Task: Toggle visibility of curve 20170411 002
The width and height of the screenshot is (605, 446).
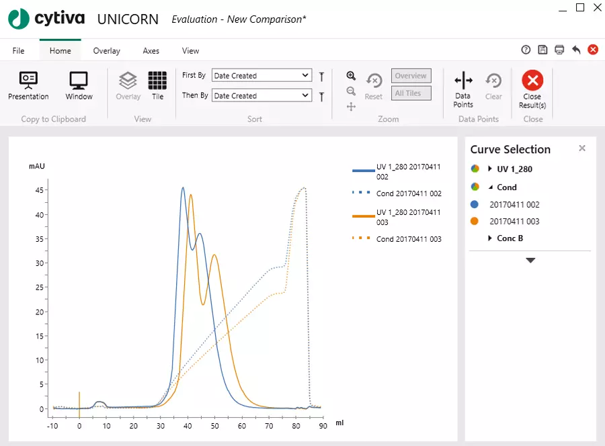Action: (475, 204)
